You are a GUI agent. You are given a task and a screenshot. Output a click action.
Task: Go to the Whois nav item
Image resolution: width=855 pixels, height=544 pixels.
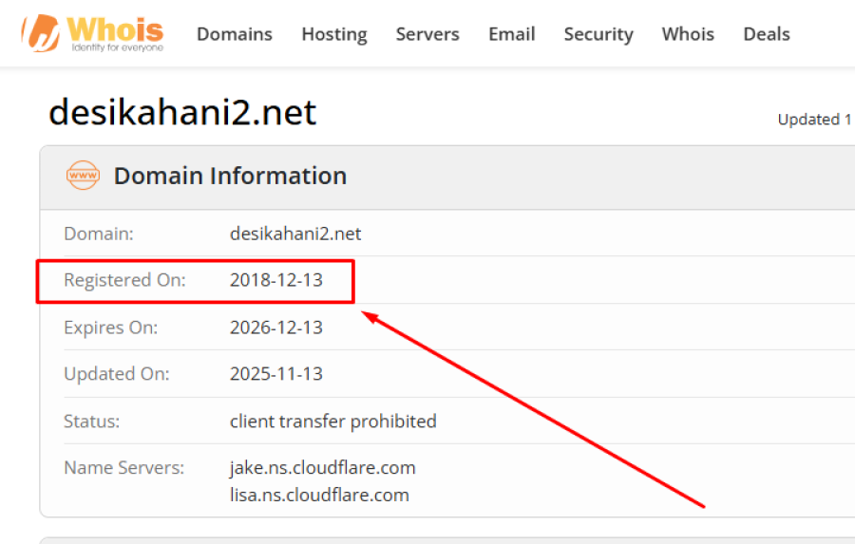[688, 34]
